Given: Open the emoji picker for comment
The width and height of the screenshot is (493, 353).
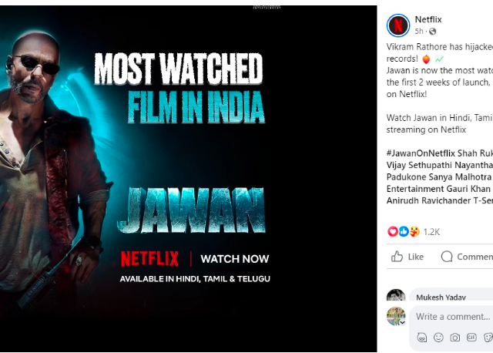Looking at the screenshot, I should click(438, 338).
